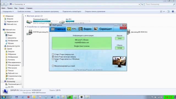Open the Правка menu in Explorer
Image resolution: width=176 pixels, height=99 pixels.
(10, 8)
